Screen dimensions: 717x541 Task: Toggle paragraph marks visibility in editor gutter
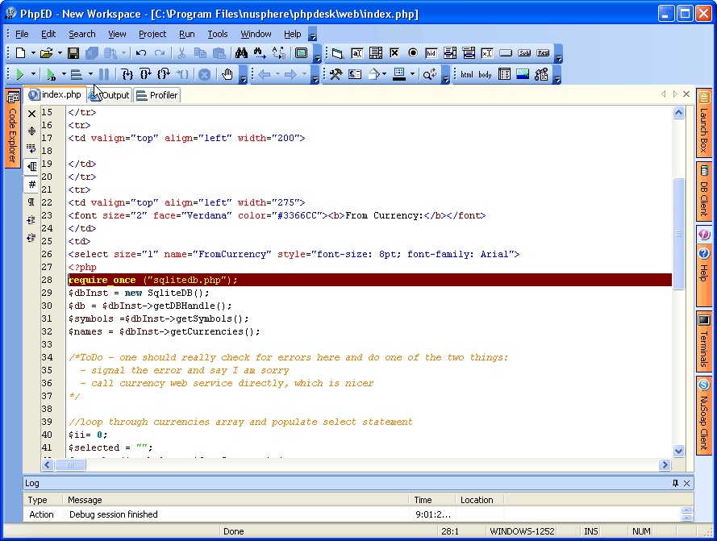tap(32, 202)
